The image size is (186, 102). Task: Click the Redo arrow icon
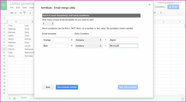point(20,13)
